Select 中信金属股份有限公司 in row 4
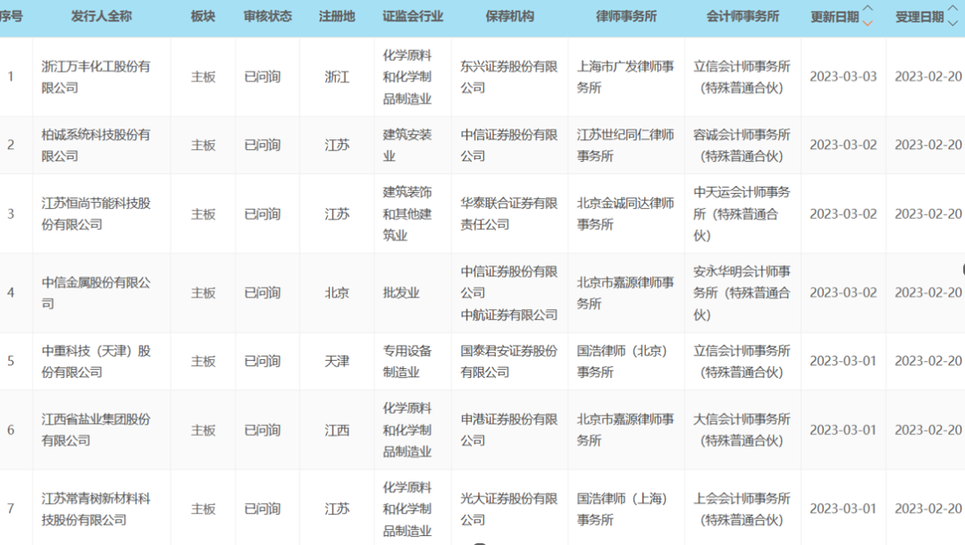965x545 pixels. click(96, 293)
